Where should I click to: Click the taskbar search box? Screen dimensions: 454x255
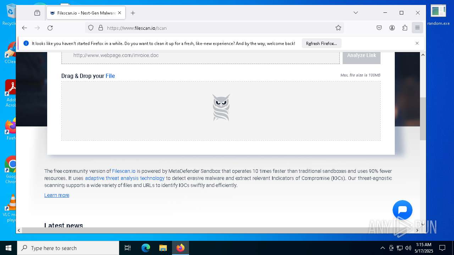[68, 248]
